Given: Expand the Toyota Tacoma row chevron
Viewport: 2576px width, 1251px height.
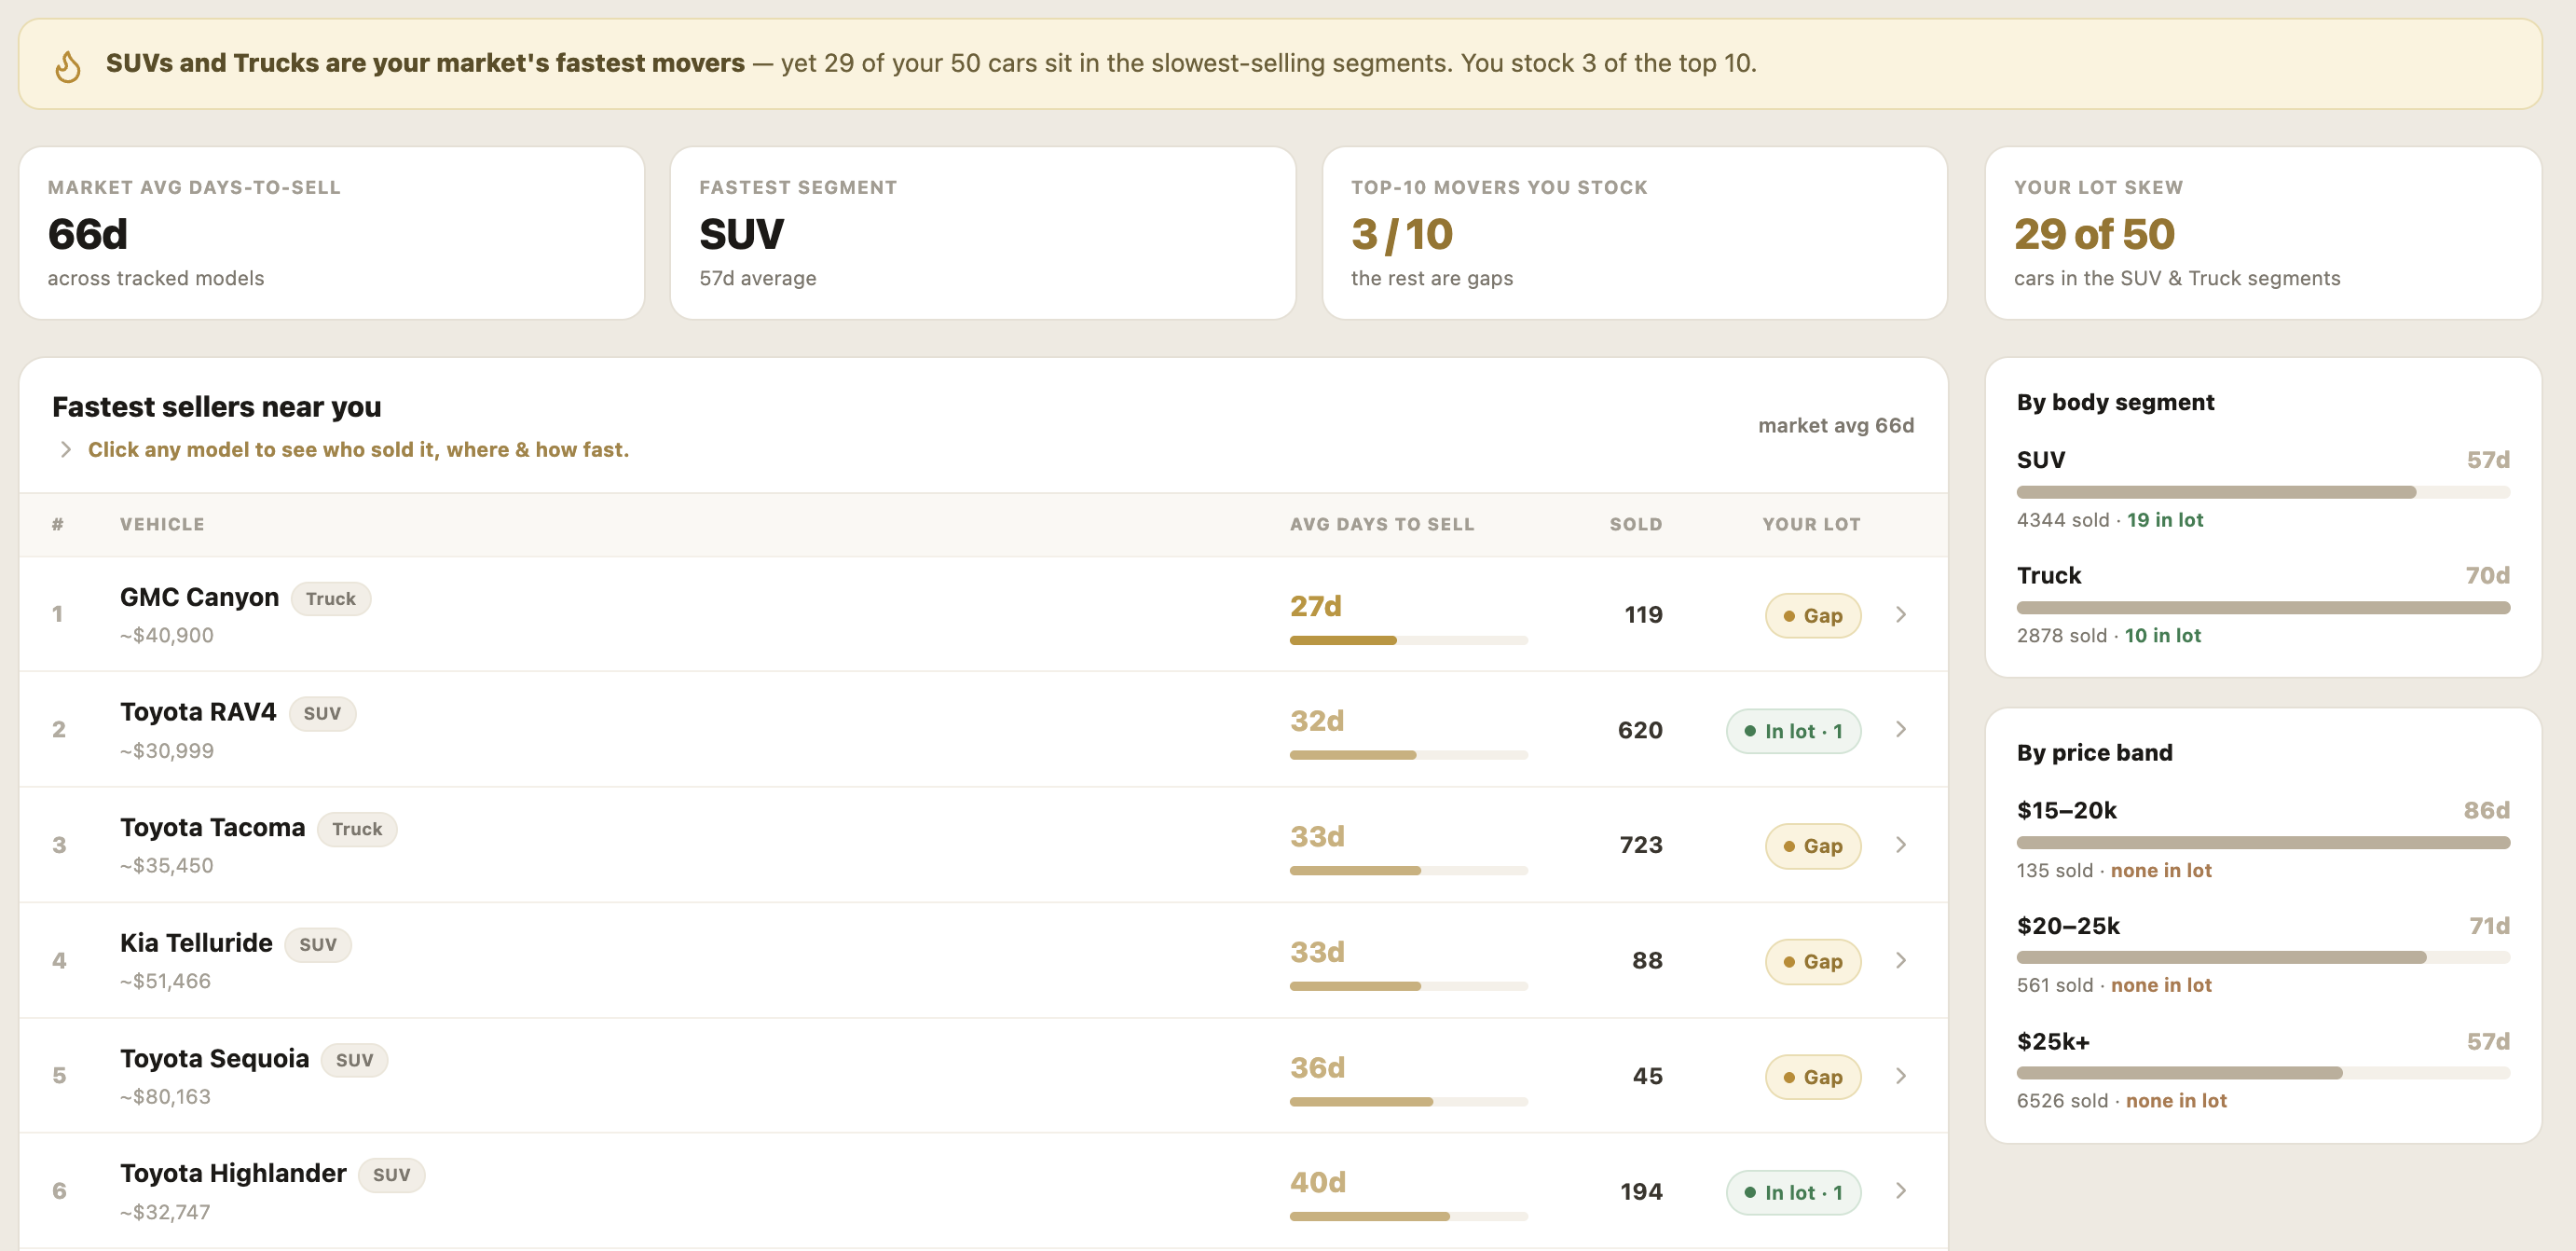Looking at the screenshot, I should 1901,845.
